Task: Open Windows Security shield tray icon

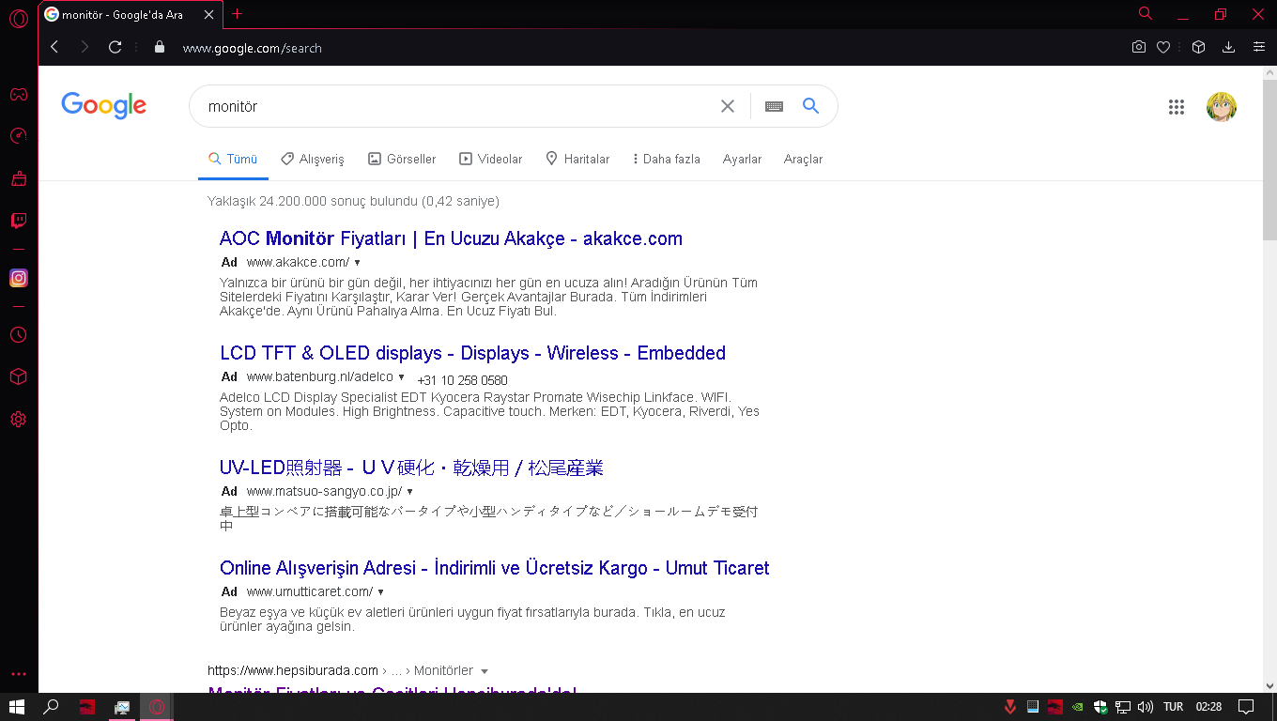Action: click(1100, 707)
